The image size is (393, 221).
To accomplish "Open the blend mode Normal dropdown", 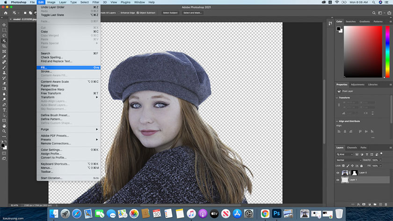I will (349, 160).
